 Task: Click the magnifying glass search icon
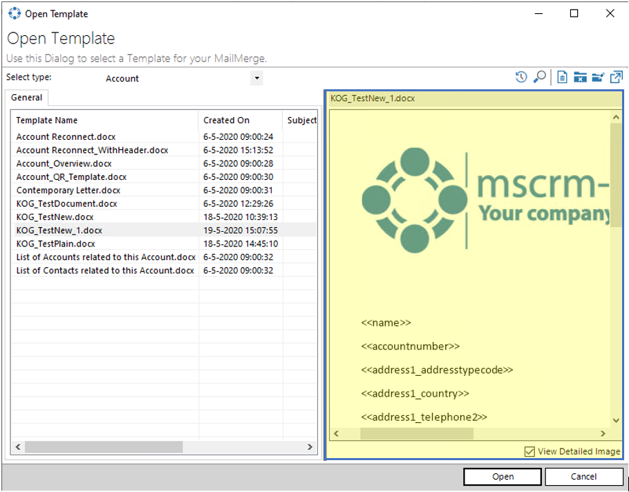coord(540,77)
